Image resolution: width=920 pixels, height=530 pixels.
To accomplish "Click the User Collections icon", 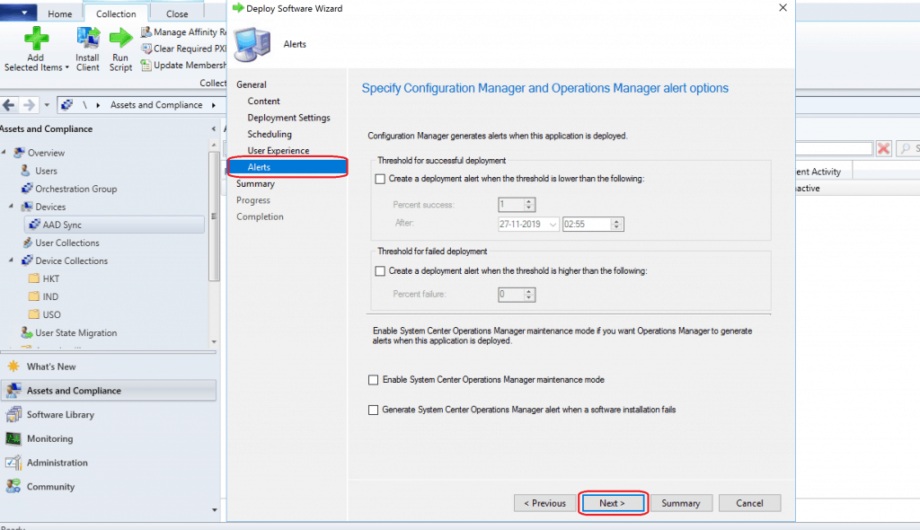I will [x=27, y=243].
